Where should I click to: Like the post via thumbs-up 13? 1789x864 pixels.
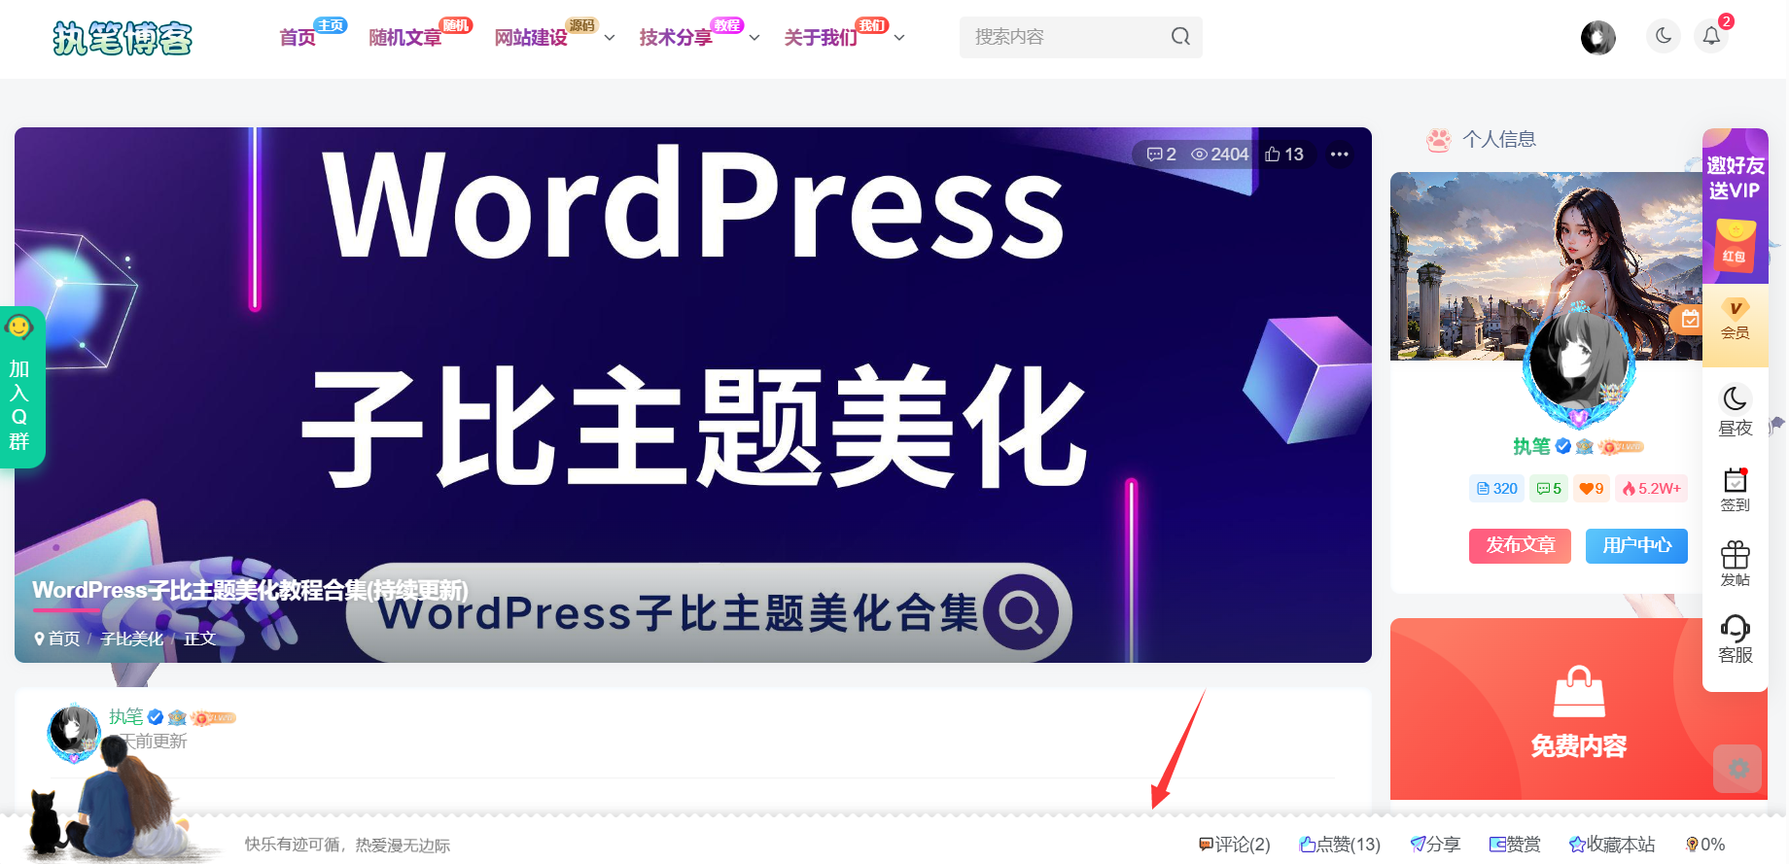[1283, 155]
